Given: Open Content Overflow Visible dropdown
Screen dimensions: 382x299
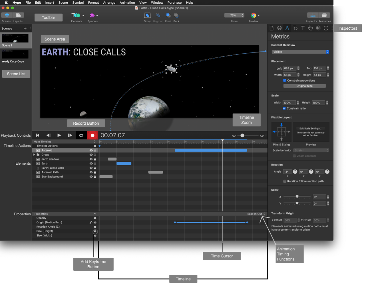Looking at the screenshot, I should [x=300, y=52].
